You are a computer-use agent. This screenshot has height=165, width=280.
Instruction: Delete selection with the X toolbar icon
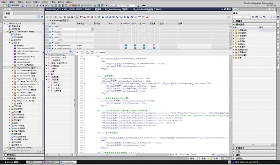(37, 5)
